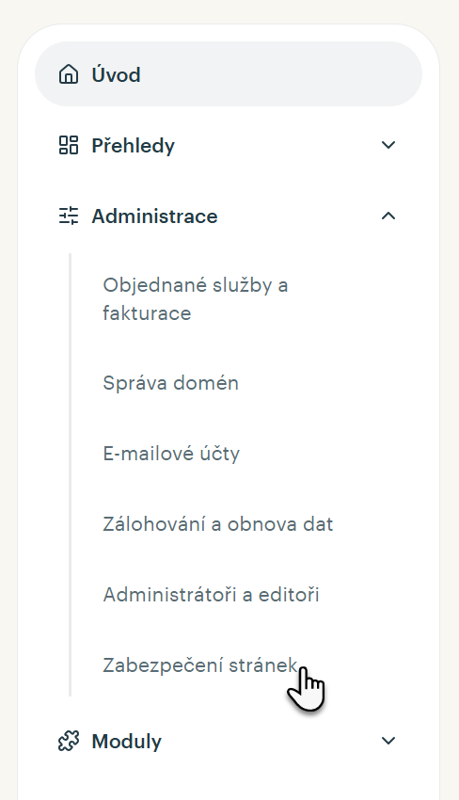Expand the Moduly section with its chevron
The width and height of the screenshot is (459, 800).
[x=388, y=741]
